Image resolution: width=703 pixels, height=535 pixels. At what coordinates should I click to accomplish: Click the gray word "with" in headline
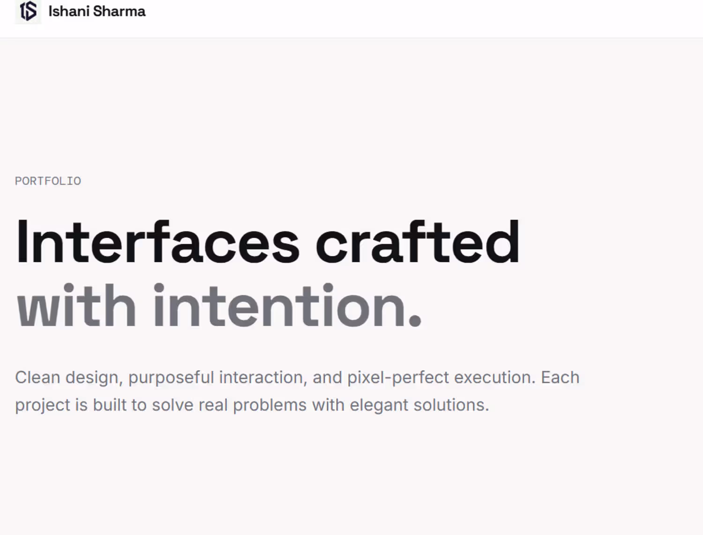[76, 305]
